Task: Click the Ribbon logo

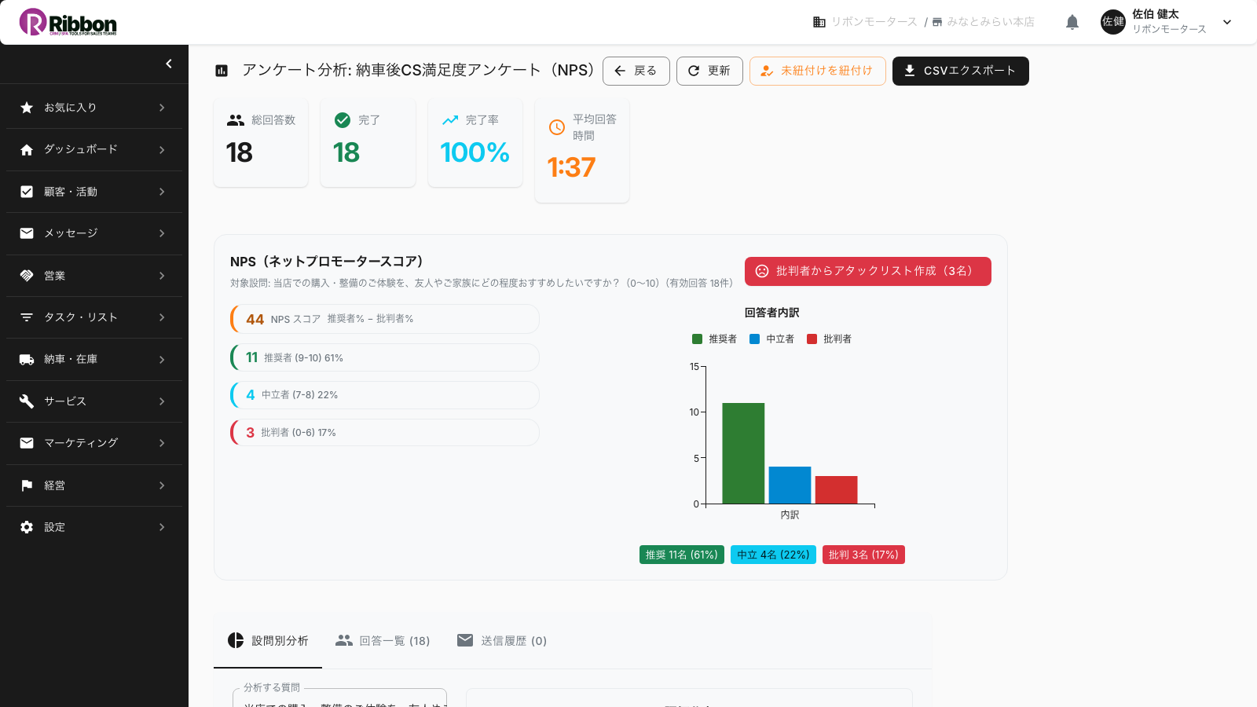Action: (68, 22)
